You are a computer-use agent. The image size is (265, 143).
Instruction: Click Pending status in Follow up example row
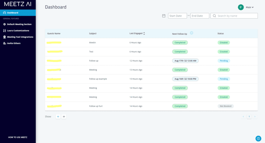pyautogui.click(x=224, y=79)
